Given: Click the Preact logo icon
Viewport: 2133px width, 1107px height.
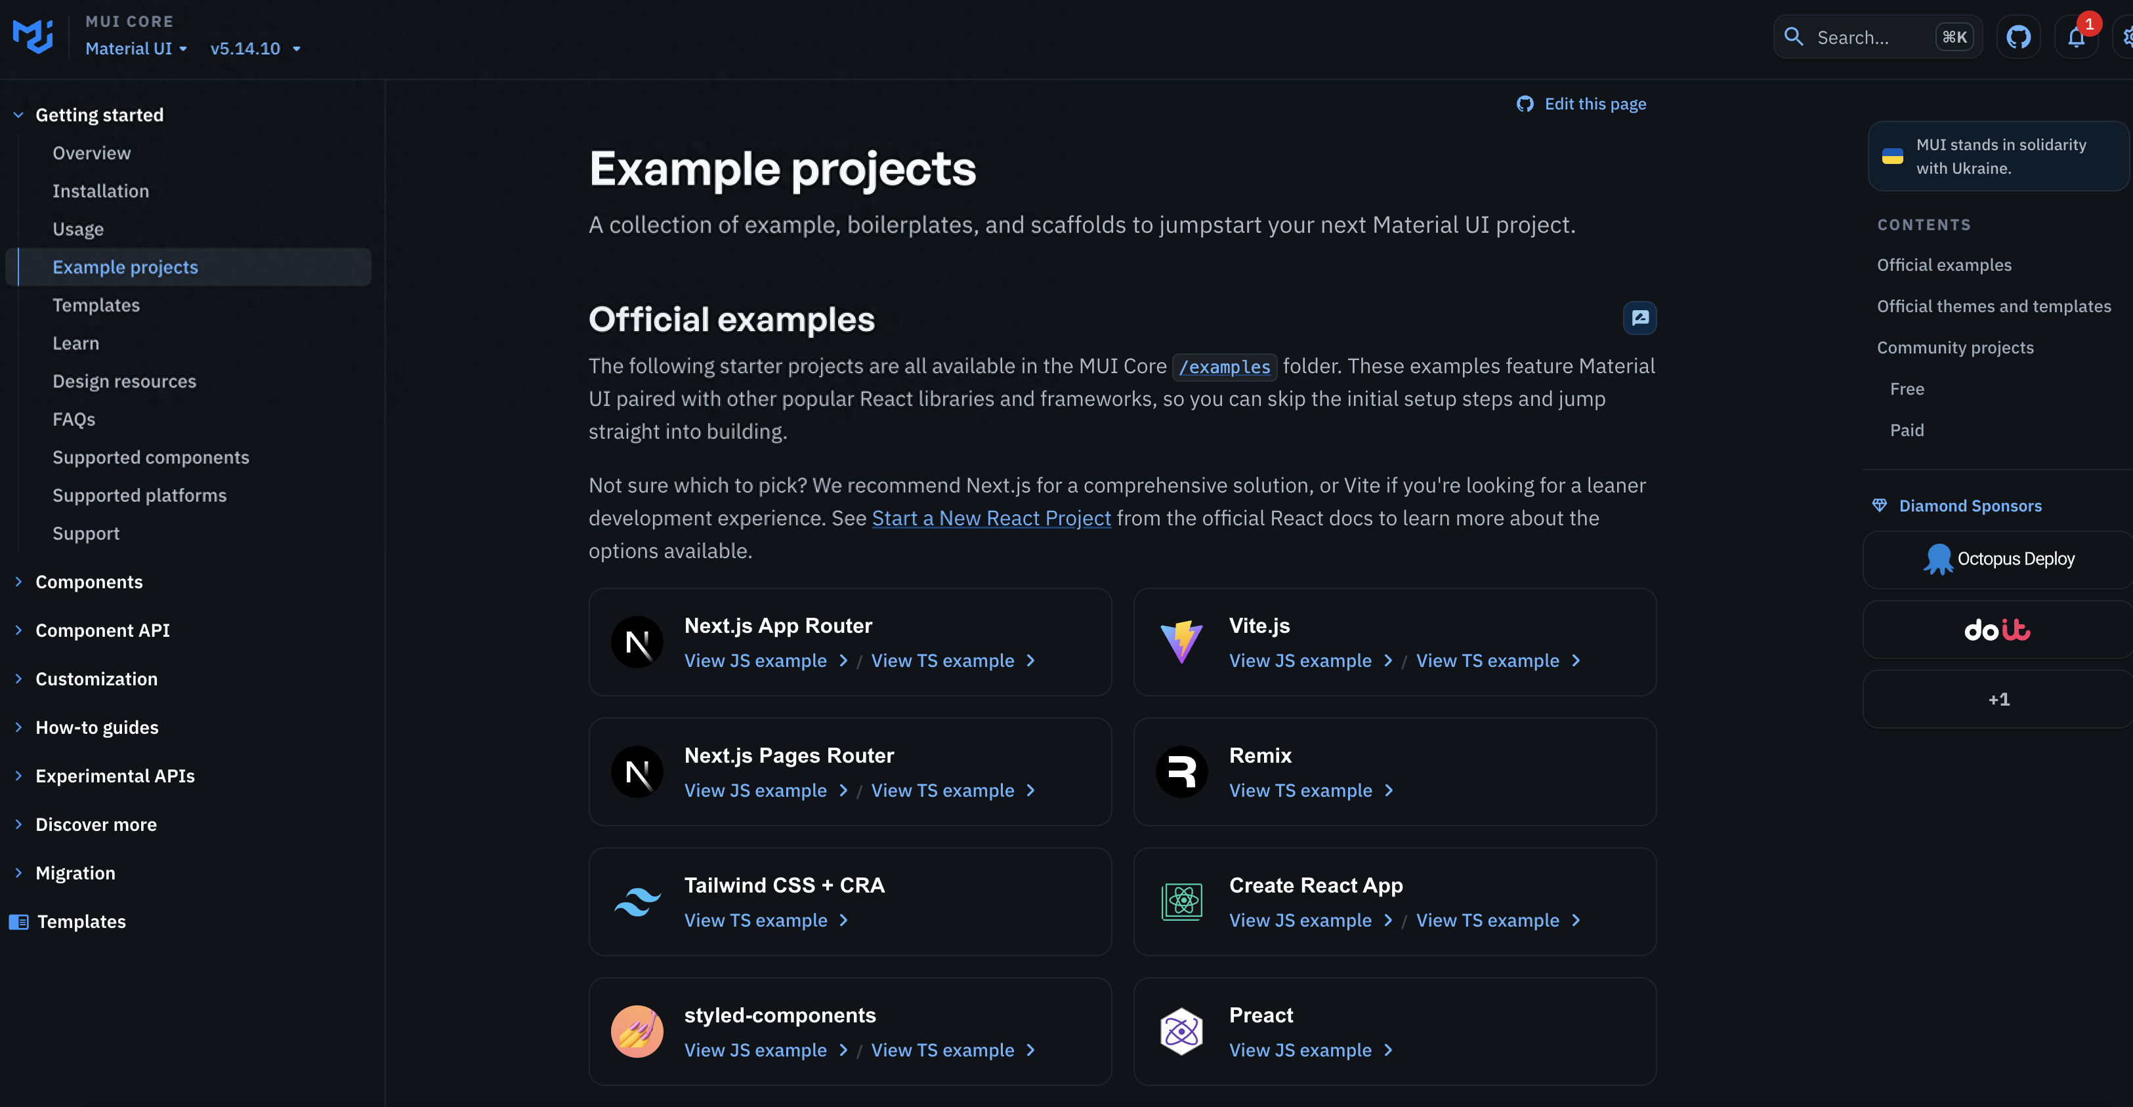Looking at the screenshot, I should point(1181,1032).
